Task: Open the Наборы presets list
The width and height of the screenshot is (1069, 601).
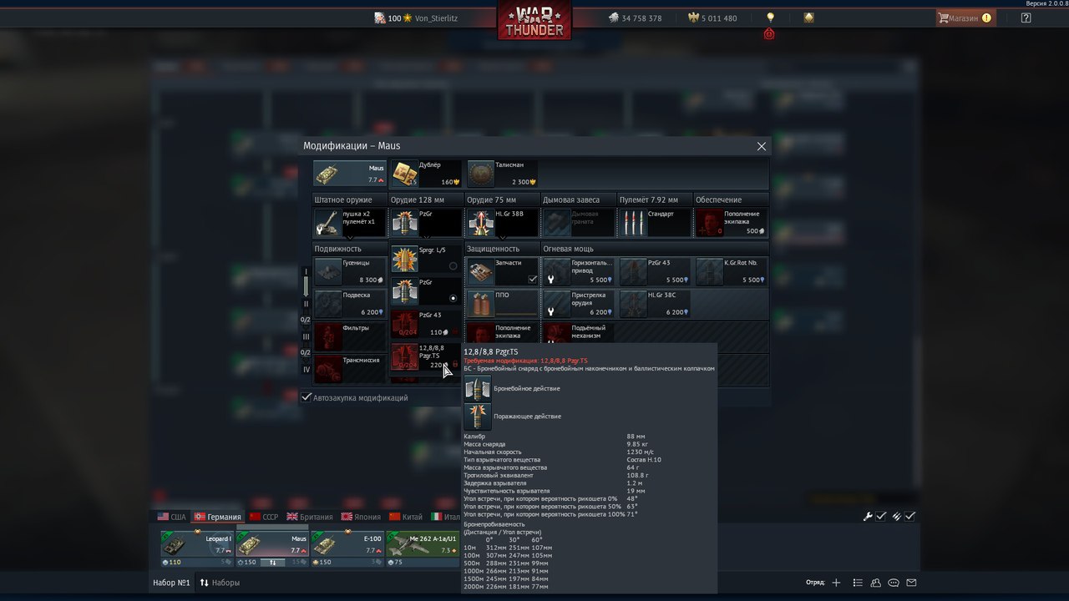Action: (x=220, y=583)
